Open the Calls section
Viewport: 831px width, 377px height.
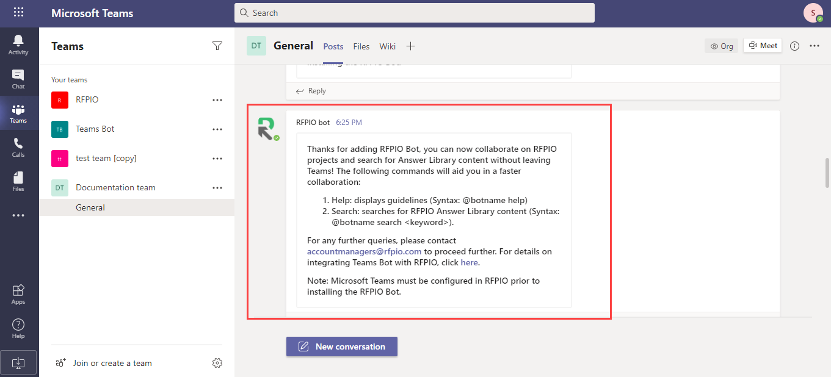(18, 148)
